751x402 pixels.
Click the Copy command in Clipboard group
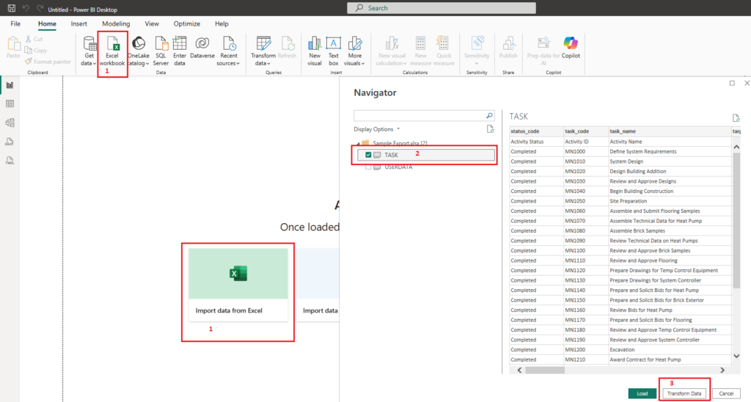point(36,51)
